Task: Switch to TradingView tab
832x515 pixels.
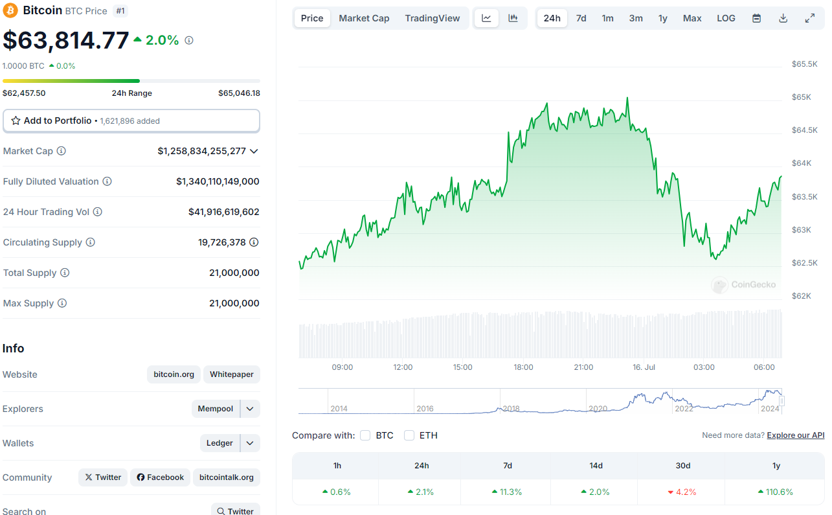Action: coord(433,18)
